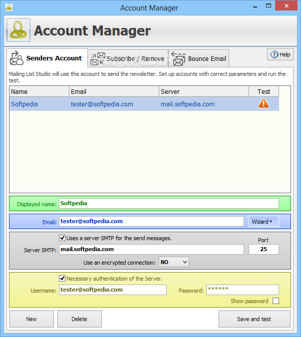Focus the Username input field
The height and width of the screenshot is (337, 301).
pyautogui.click(x=113, y=290)
